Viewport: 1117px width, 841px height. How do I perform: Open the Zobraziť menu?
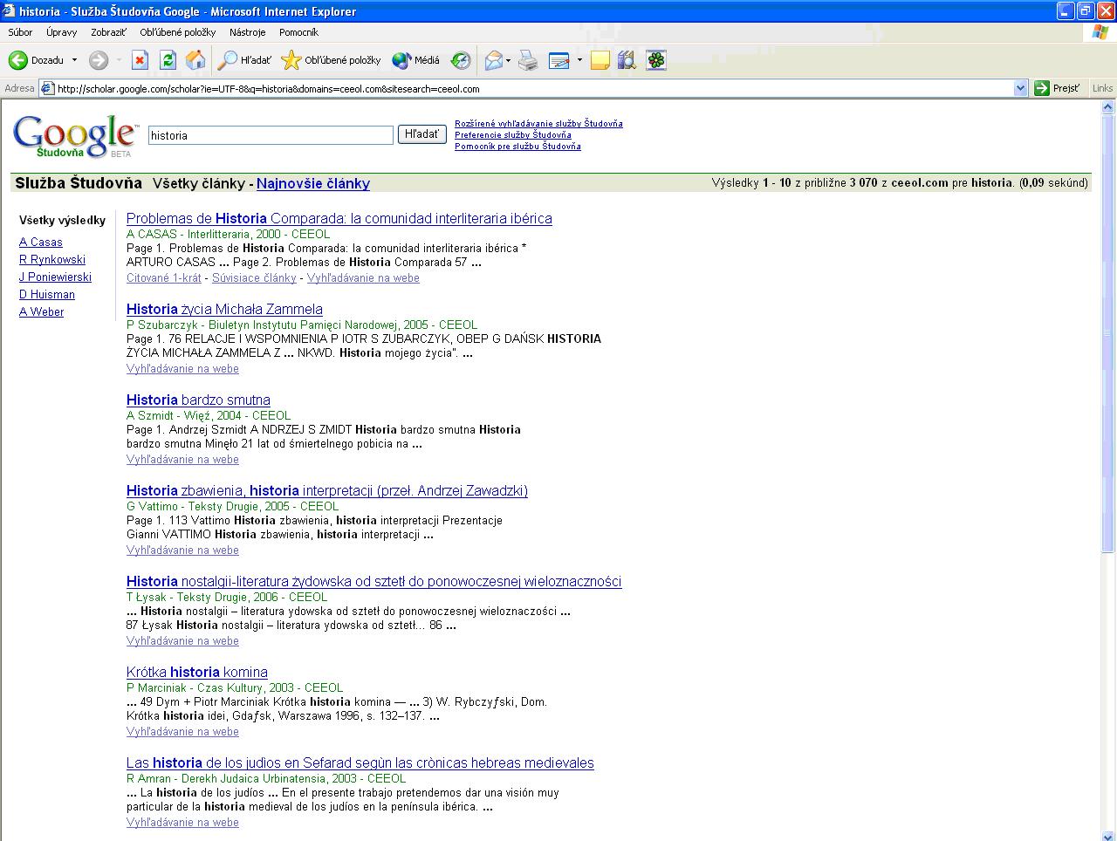pyautogui.click(x=108, y=32)
